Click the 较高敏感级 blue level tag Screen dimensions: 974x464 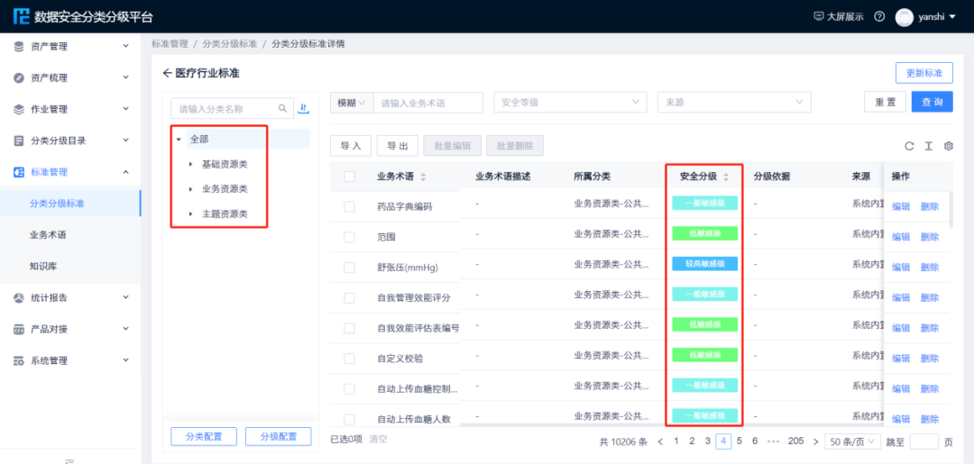click(x=704, y=264)
